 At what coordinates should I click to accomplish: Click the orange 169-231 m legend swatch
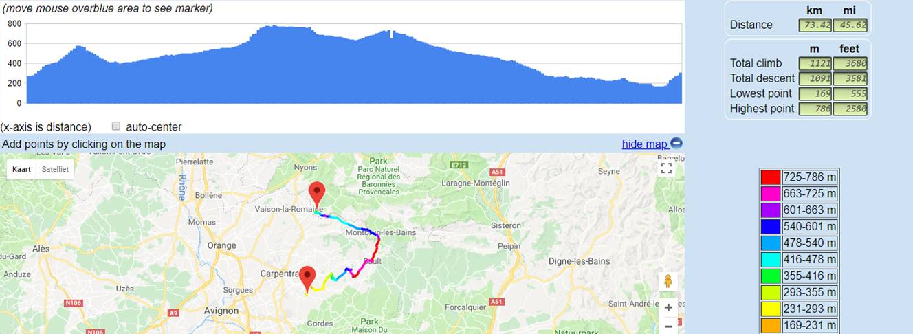770,326
